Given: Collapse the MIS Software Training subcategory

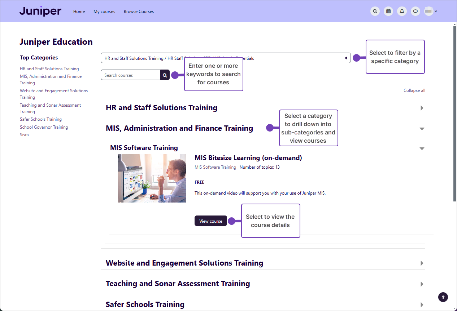Looking at the screenshot, I should coord(422,148).
